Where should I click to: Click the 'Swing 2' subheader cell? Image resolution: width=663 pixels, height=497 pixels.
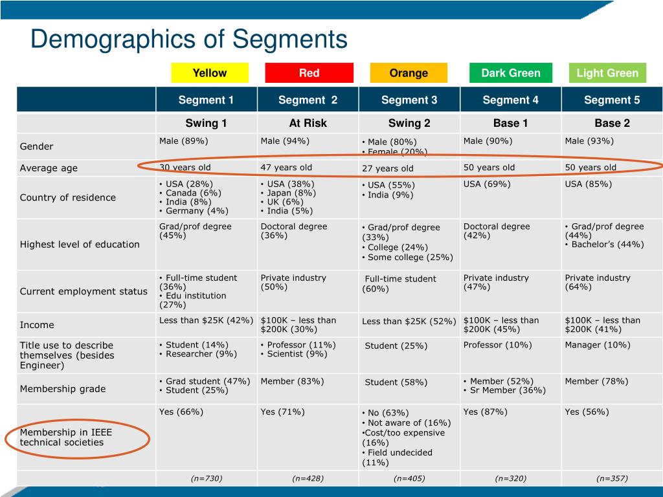point(409,123)
